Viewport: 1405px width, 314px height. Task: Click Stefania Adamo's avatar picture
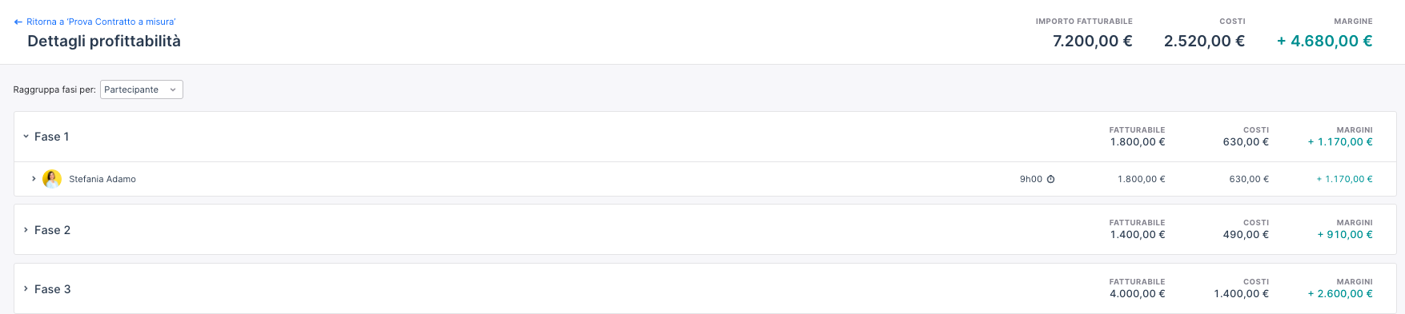pyautogui.click(x=52, y=179)
